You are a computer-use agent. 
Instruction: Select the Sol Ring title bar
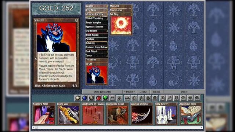pos(121,14)
